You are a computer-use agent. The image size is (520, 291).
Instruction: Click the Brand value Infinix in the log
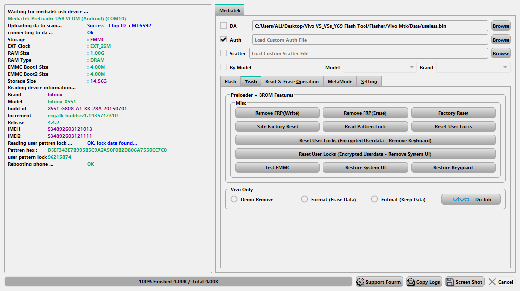pyautogui.click(x=55, y=94)
